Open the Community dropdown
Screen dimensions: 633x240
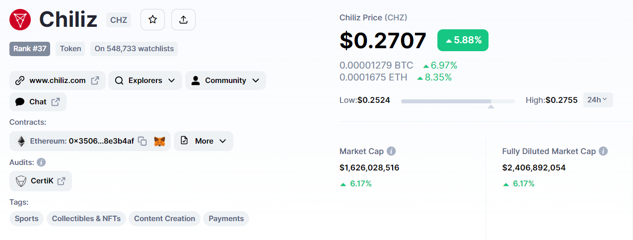pos(225,80)
